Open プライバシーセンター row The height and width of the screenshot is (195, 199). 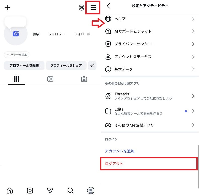point(150,44)
